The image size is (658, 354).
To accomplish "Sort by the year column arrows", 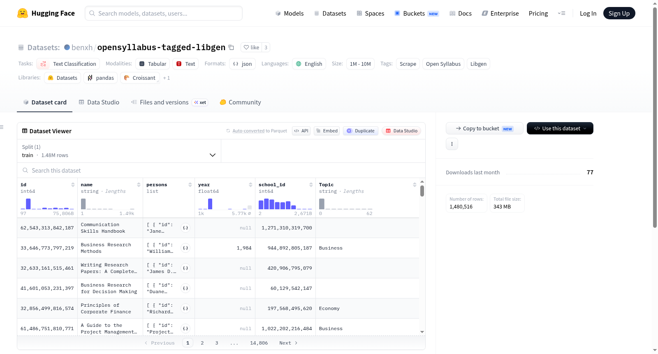I will (250, 185).
